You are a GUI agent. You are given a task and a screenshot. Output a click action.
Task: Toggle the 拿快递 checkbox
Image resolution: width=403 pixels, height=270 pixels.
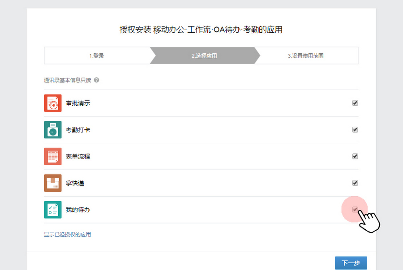pyautogui.click(x=355, y=183)
